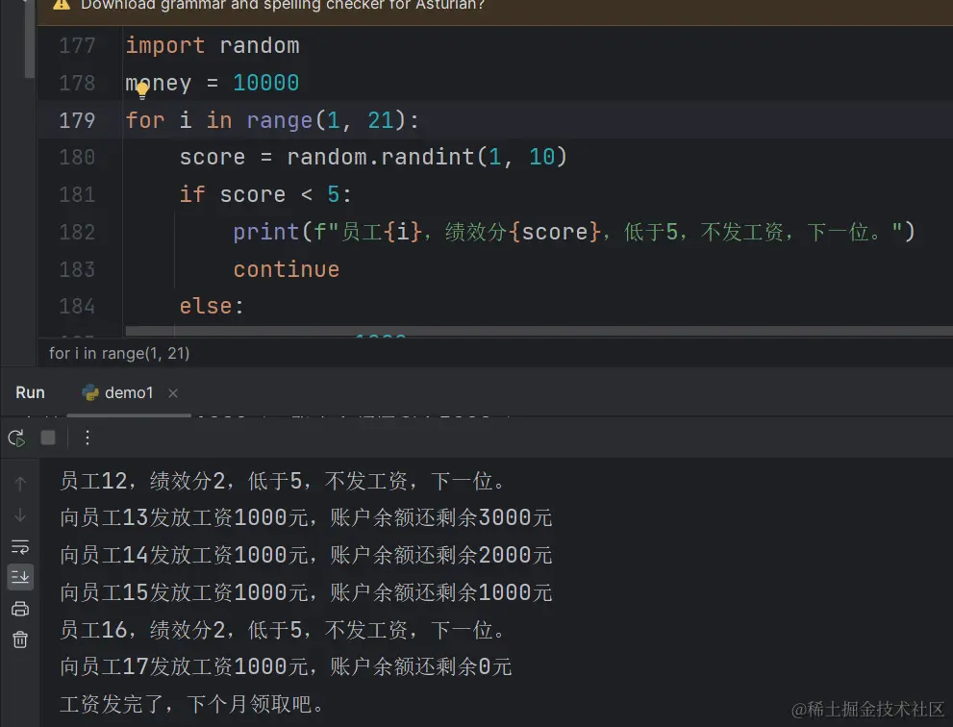Toggle soft-wrap in console output
Screen dimensions: 953x727
(x=20, y=546)
